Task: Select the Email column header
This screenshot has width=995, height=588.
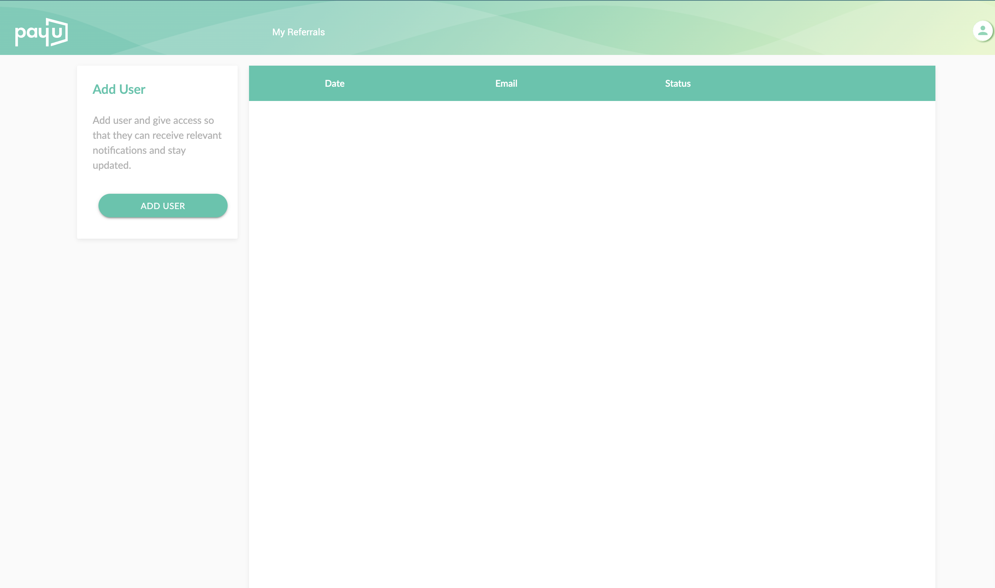Action: tap(506, 83)
